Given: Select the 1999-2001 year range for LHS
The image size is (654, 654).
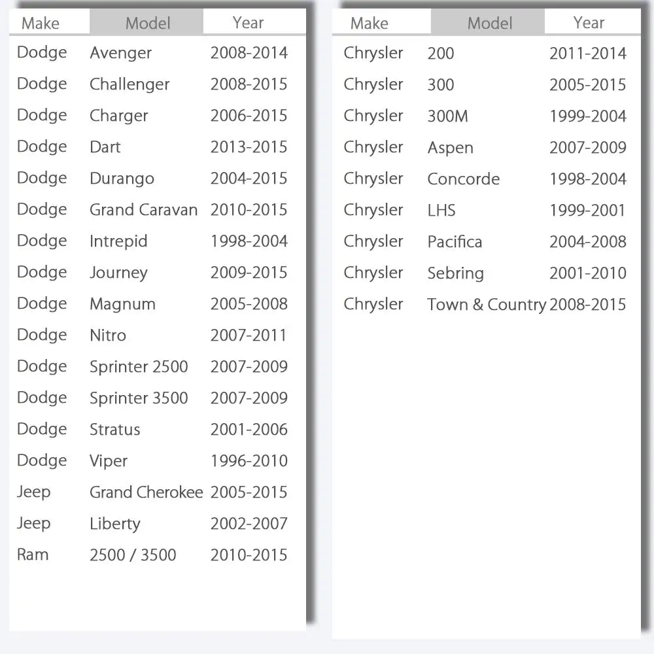Looking at the screenshot, I should pyautogui.click(x=587, y=210).
